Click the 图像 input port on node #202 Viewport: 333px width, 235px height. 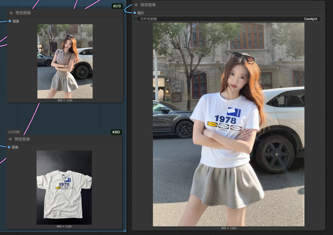(x=9, y=147)
